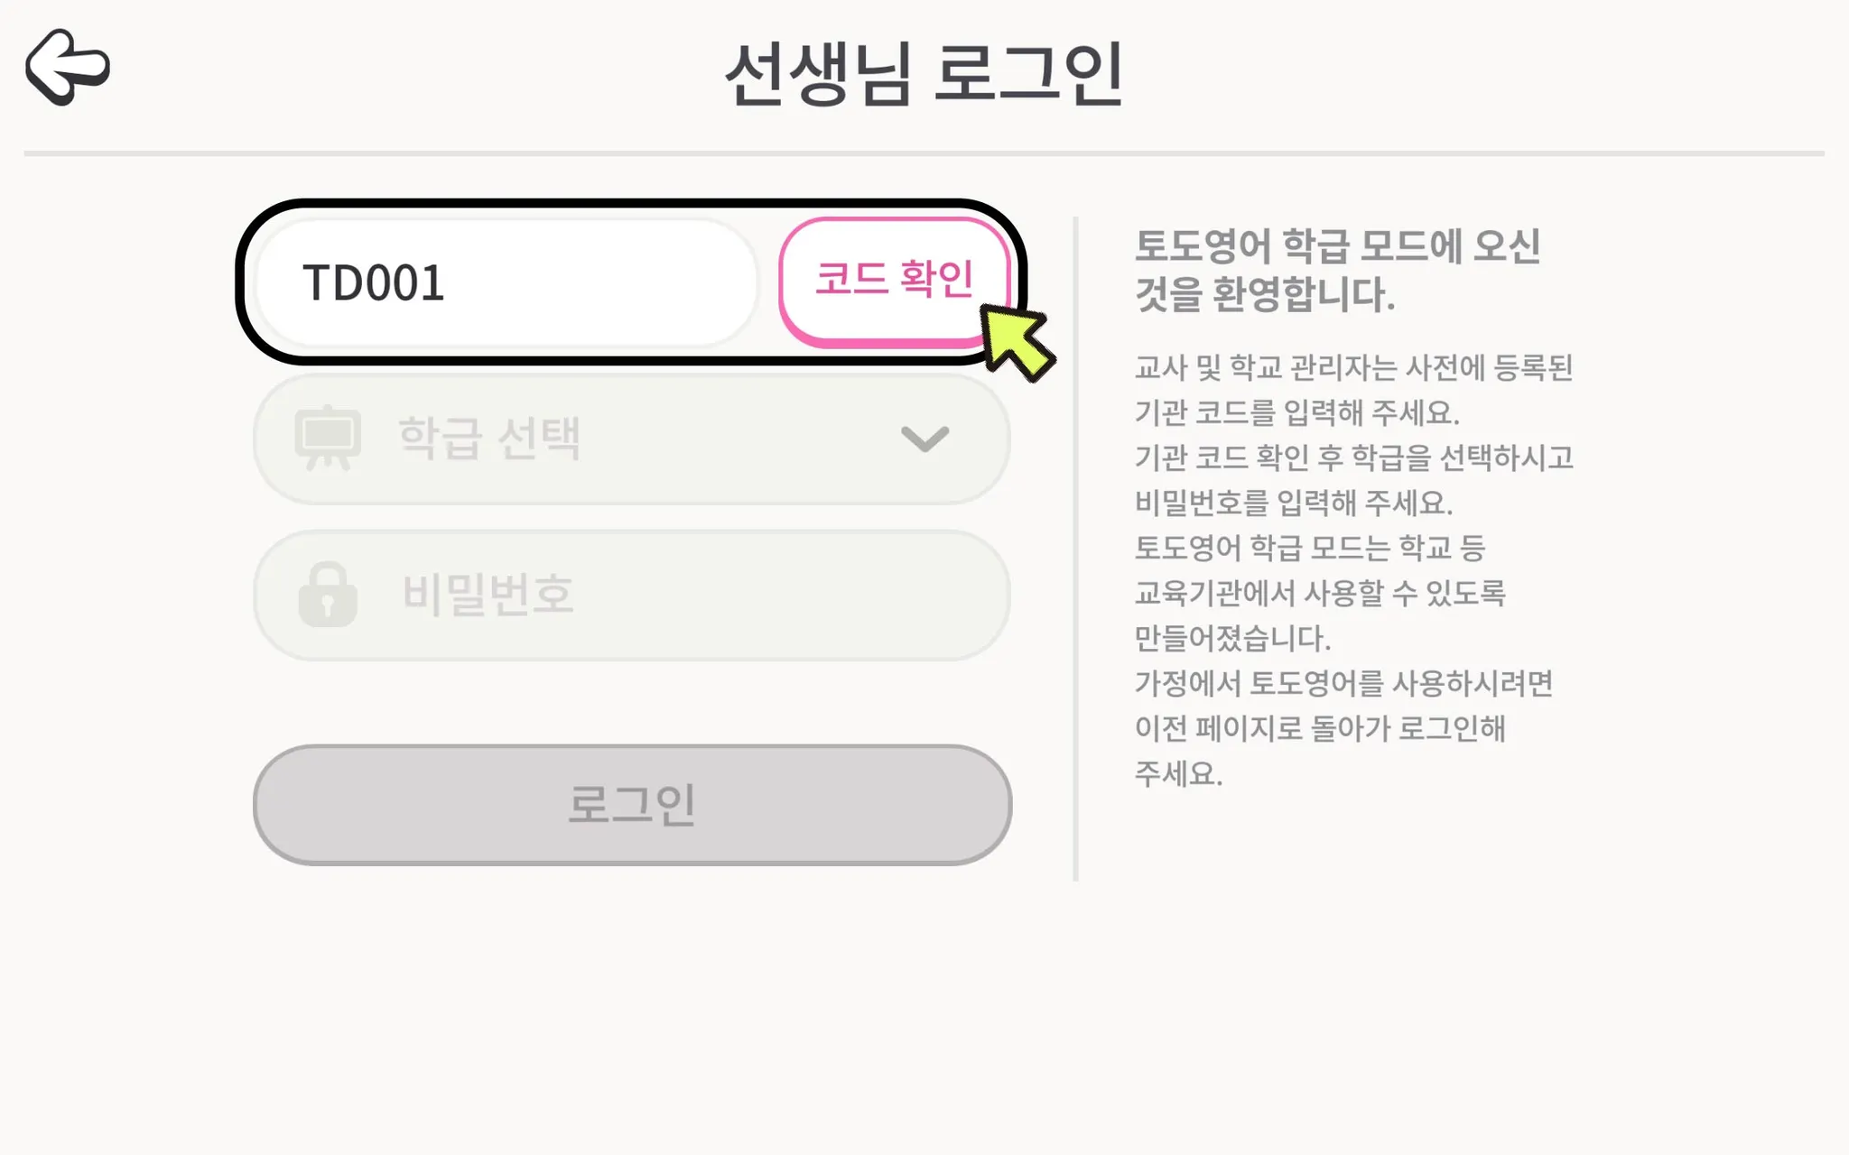Expand the 학급 선택 chevron arrow
The image size is (1849, 1155).
click(x=924, y=439)
